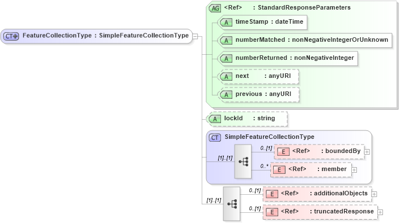Screen dimensions: 400x223
Task: Click the E icon beside additionalObjects
Action: (272, 194)
